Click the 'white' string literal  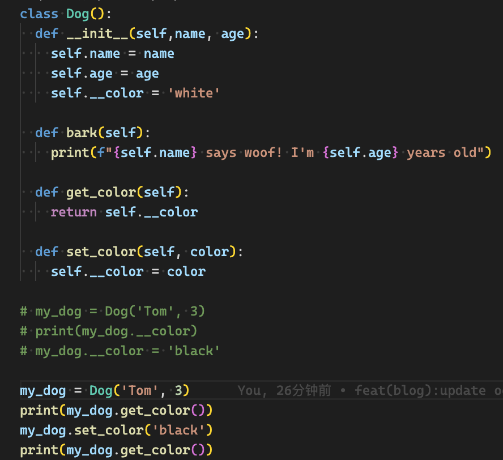194,93
